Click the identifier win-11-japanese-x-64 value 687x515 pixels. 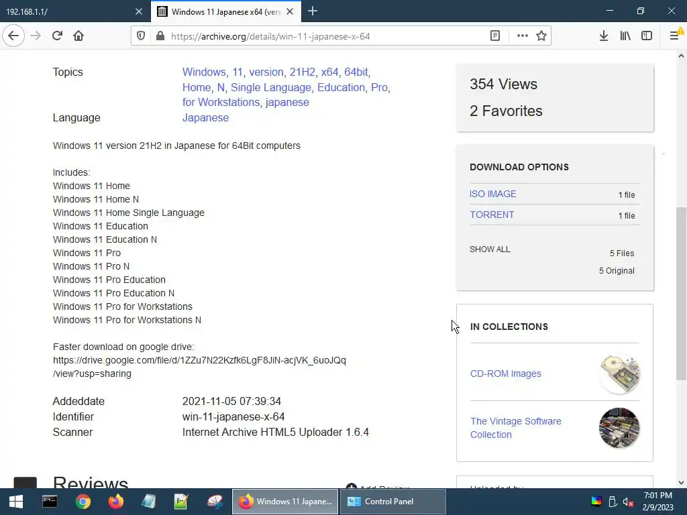[233, 416]
